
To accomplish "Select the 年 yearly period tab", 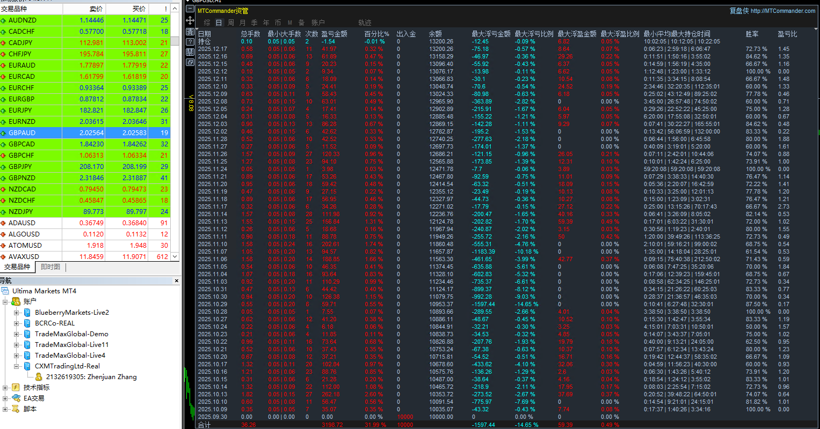I will [266, 23].
